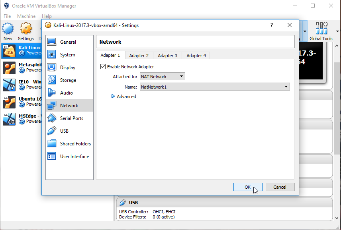Open the USB settings category
Image resolution: width=341 pixels, height=230 pixels.
click(x=69, y=131)
